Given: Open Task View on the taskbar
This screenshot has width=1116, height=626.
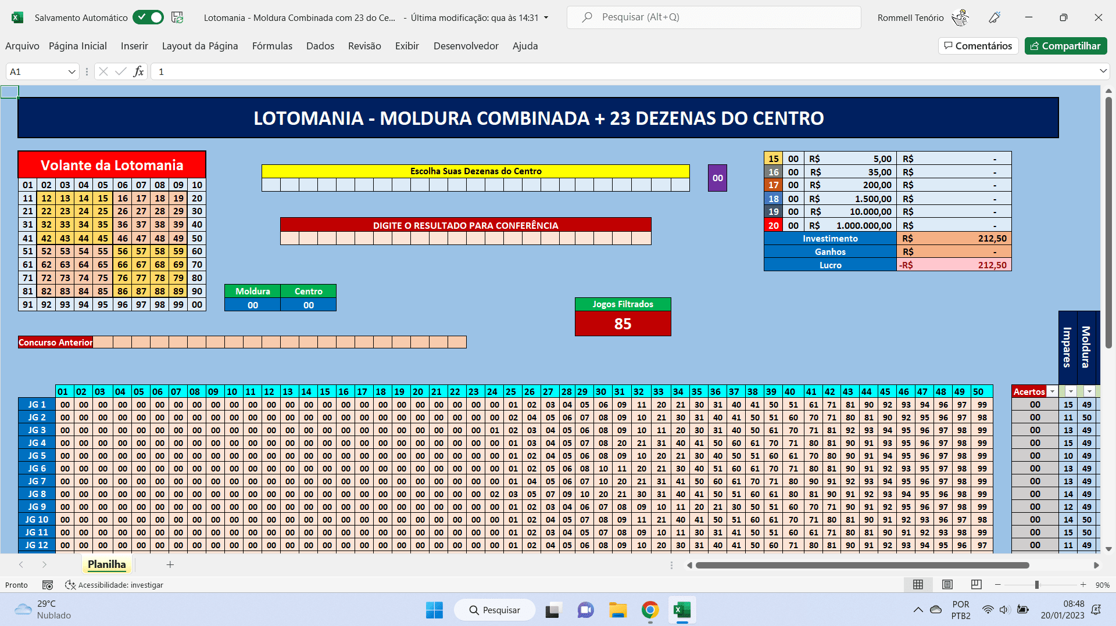Looking at the screenshot, I should [553, 610].
